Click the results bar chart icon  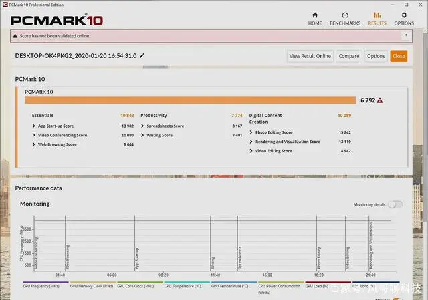click(x=377, y=15)
